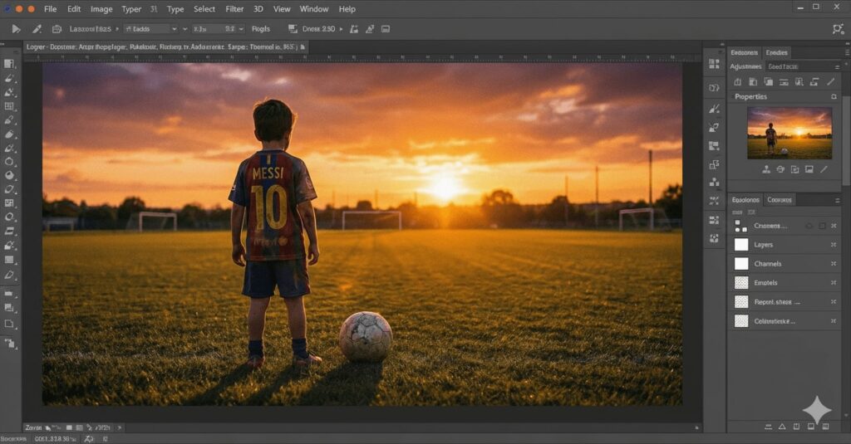Screen dimensions: 851x444
Task: Switch to the Epaolonos tab
Action: [745, 200]
